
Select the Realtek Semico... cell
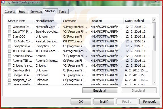point(47,41)
